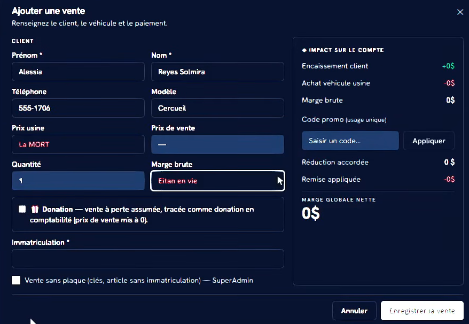Click the Ajouter une vente title
This screenshot has height=324, width=469.
pos(49,11)
